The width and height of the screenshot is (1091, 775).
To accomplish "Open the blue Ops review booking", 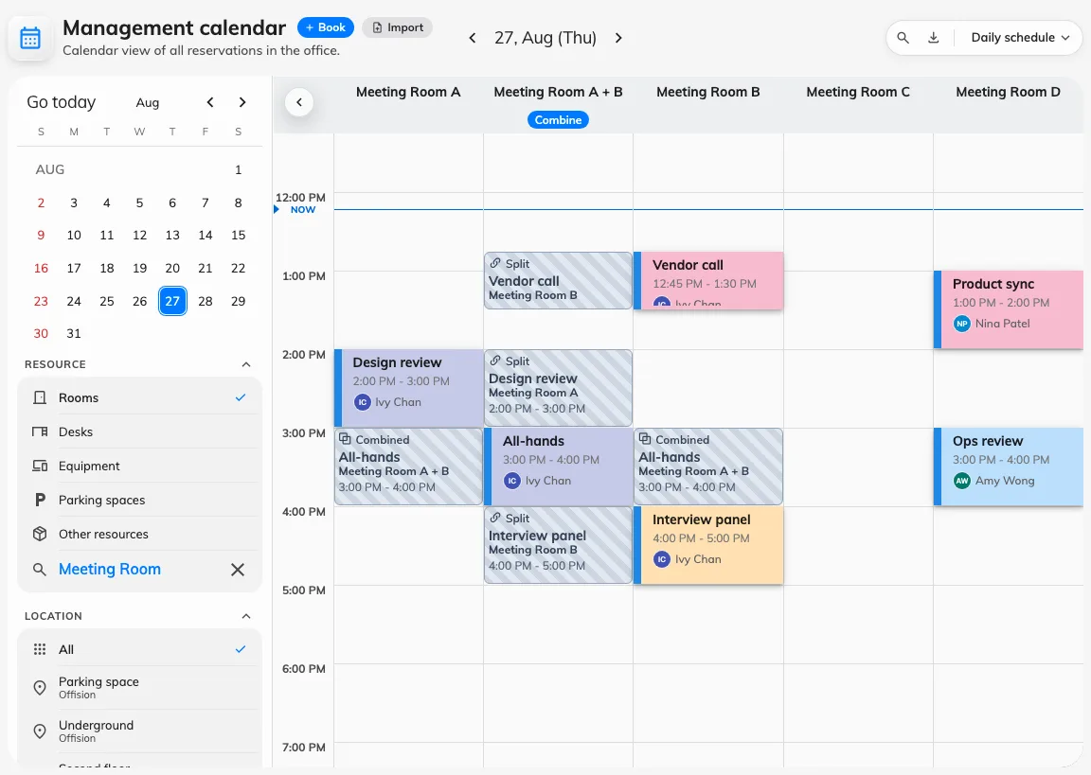I will point(1009,467).
